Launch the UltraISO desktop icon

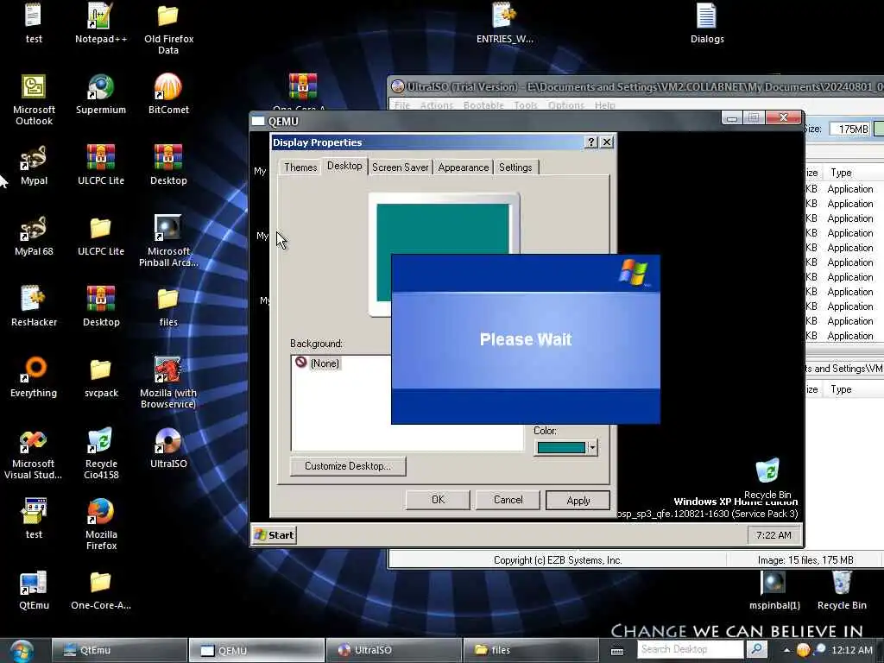point(168,448)
